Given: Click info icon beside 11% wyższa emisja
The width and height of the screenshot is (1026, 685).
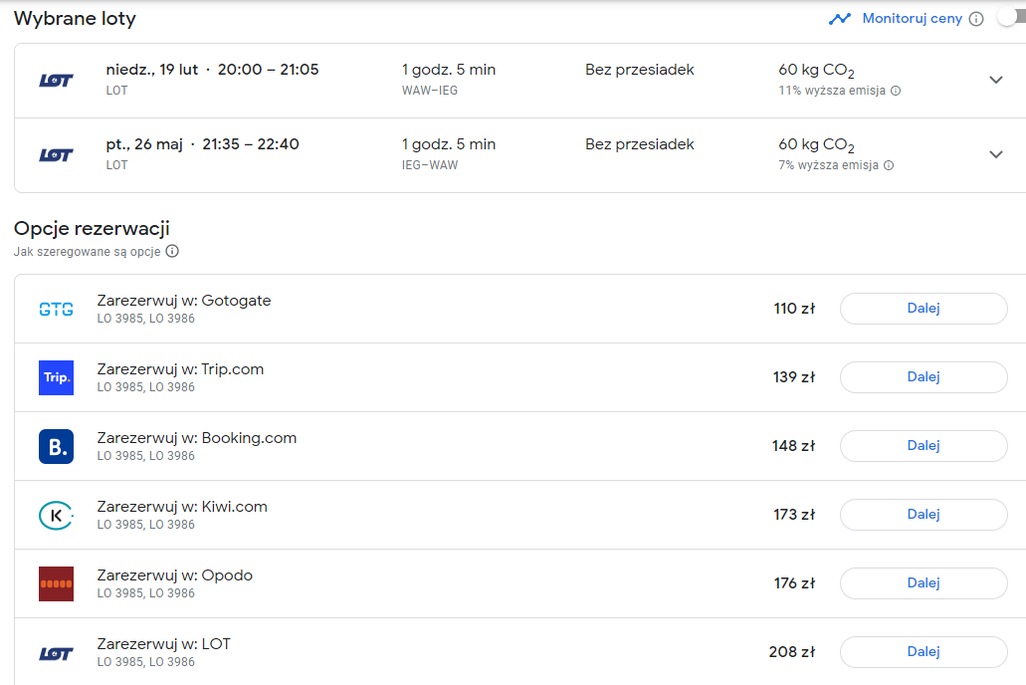Looking at the screenshot, I should click(896, 91).
